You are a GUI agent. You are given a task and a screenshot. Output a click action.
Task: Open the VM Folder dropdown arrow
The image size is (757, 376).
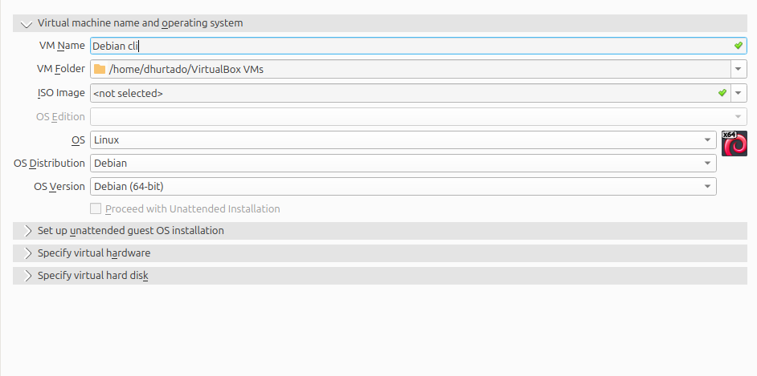739,70
